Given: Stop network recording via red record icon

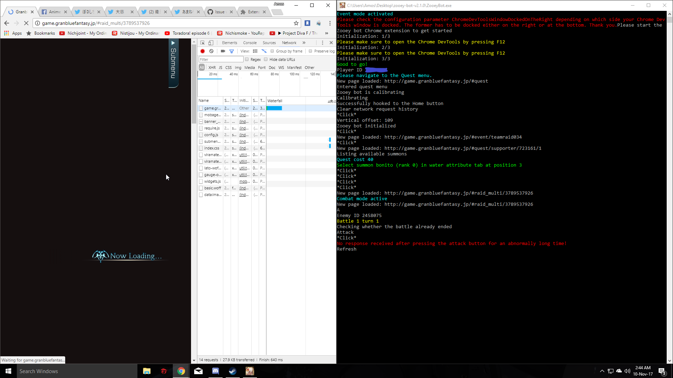Looking at the screenshot, I should 203,51.
